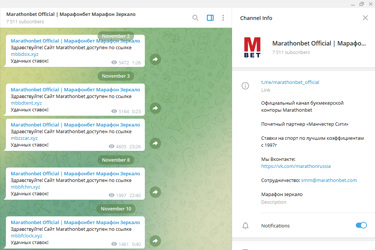Click the smm@marathonbet.com email address

[329, 180]
